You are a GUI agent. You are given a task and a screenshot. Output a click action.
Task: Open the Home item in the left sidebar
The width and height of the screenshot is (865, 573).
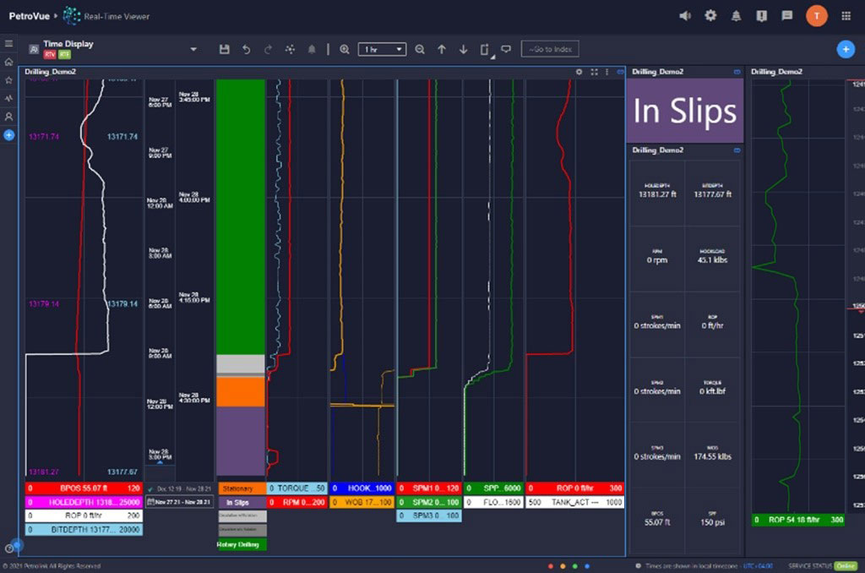point(8,62)
